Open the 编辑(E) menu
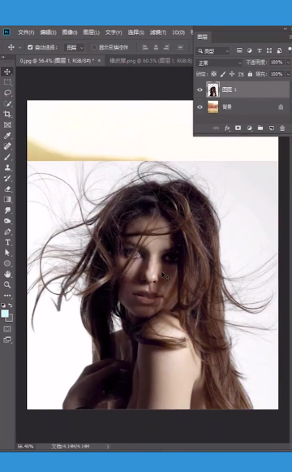The height and width of the screenshot is (472, 292). [48, 32]
